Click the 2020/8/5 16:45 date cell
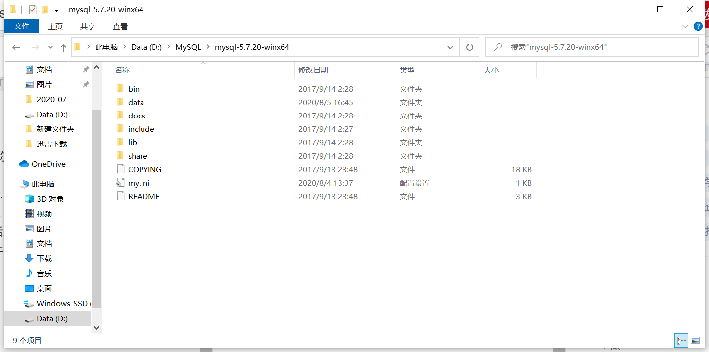The height and width of the screenshot is (352, 709). coord(326,102)
